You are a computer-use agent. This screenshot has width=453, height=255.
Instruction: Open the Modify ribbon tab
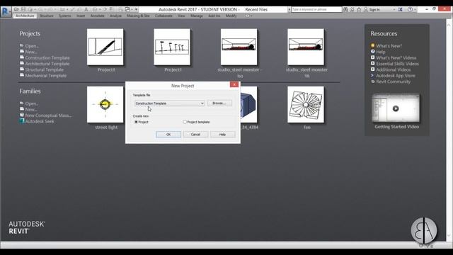(x=231, y=16)
